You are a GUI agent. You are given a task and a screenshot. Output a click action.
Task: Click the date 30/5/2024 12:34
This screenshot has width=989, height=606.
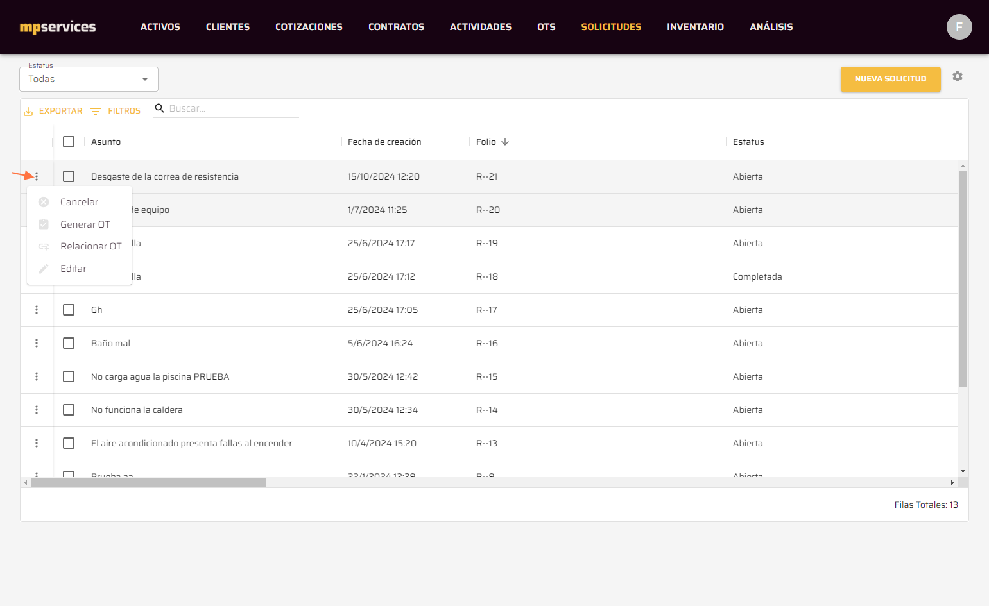coord(383,410)
